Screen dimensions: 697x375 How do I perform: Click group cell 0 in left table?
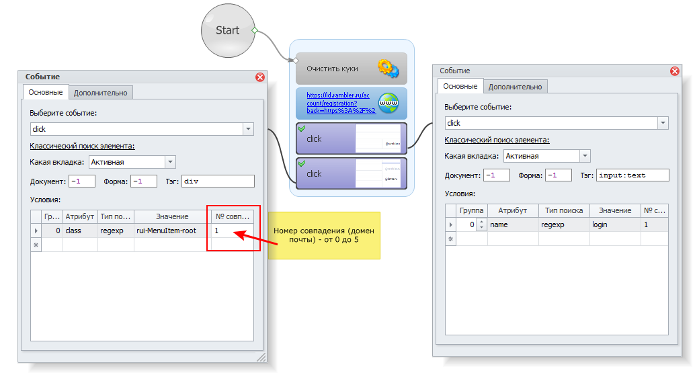[52, 231]
